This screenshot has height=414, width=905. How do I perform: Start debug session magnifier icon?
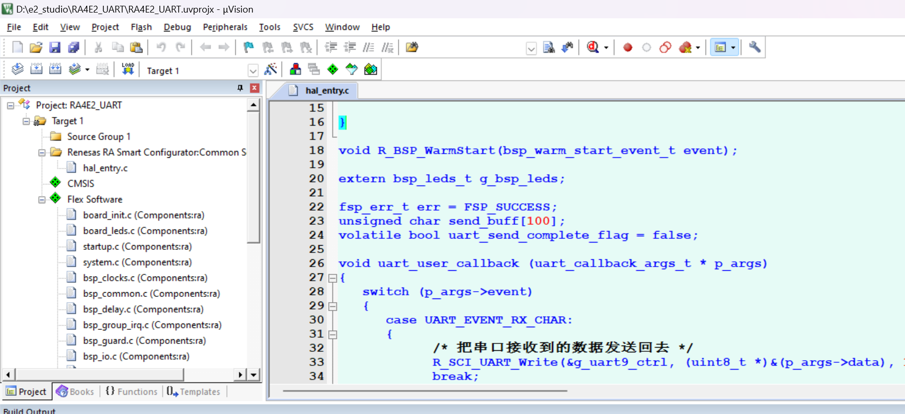[x=593, y=48]
